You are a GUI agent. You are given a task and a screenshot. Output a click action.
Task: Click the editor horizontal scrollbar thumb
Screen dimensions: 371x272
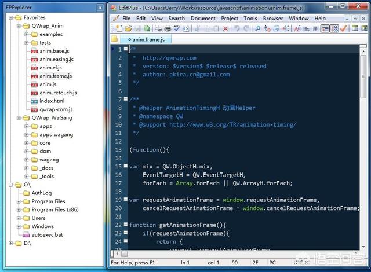click(124, 253)
